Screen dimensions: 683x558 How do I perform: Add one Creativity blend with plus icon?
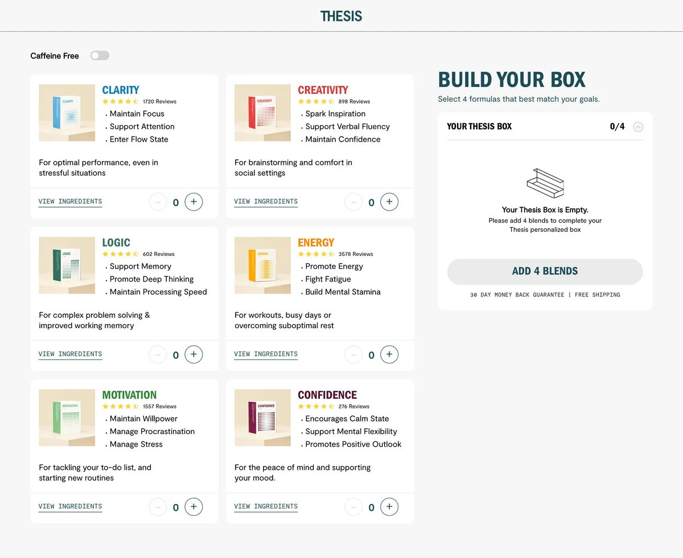point(389,201)
